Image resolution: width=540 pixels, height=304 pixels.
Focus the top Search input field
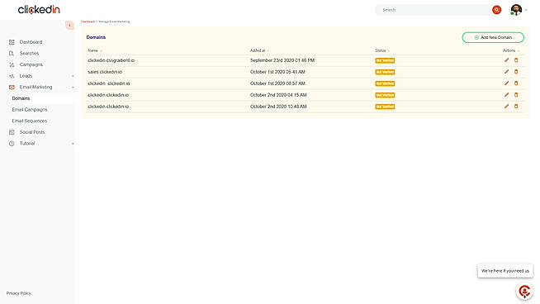tap(434, 10)
